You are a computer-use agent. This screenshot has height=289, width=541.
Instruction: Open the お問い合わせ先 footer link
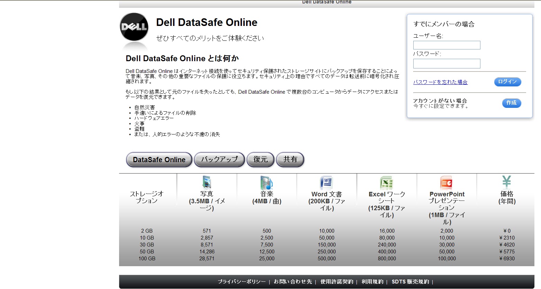(293, 282)
